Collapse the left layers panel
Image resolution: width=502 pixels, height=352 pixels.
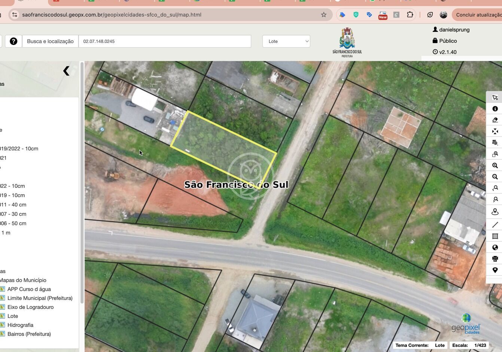click(66, 71)
